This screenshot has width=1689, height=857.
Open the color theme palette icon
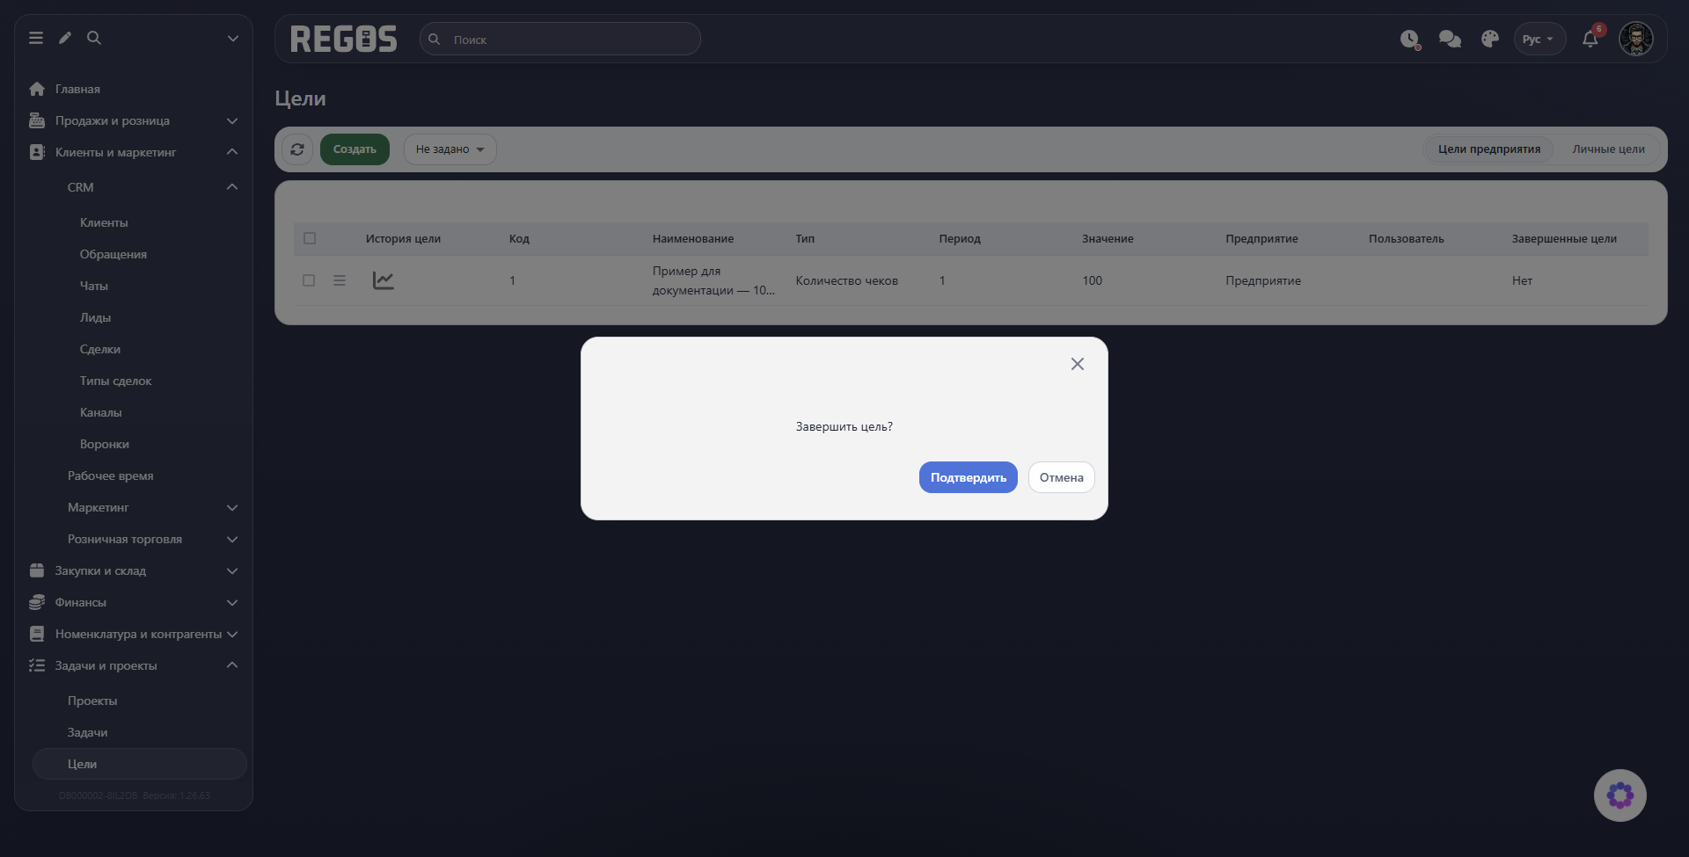(x=1489, y=39)
